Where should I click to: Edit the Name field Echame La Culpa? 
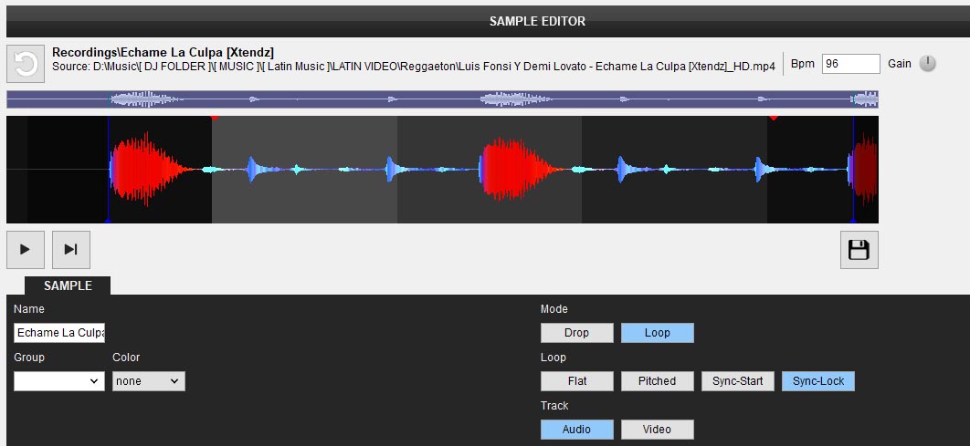click(x=59, y=333)
